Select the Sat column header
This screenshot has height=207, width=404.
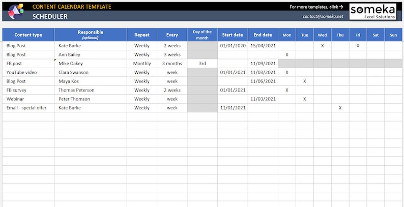pyautogui.click(x=376, y=35)
